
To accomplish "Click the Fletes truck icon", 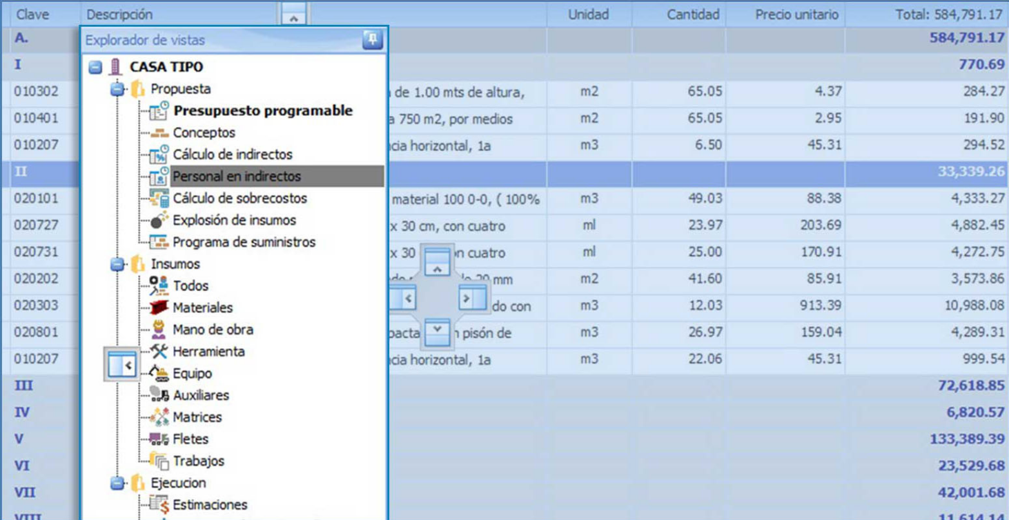I will click(159, 439).
